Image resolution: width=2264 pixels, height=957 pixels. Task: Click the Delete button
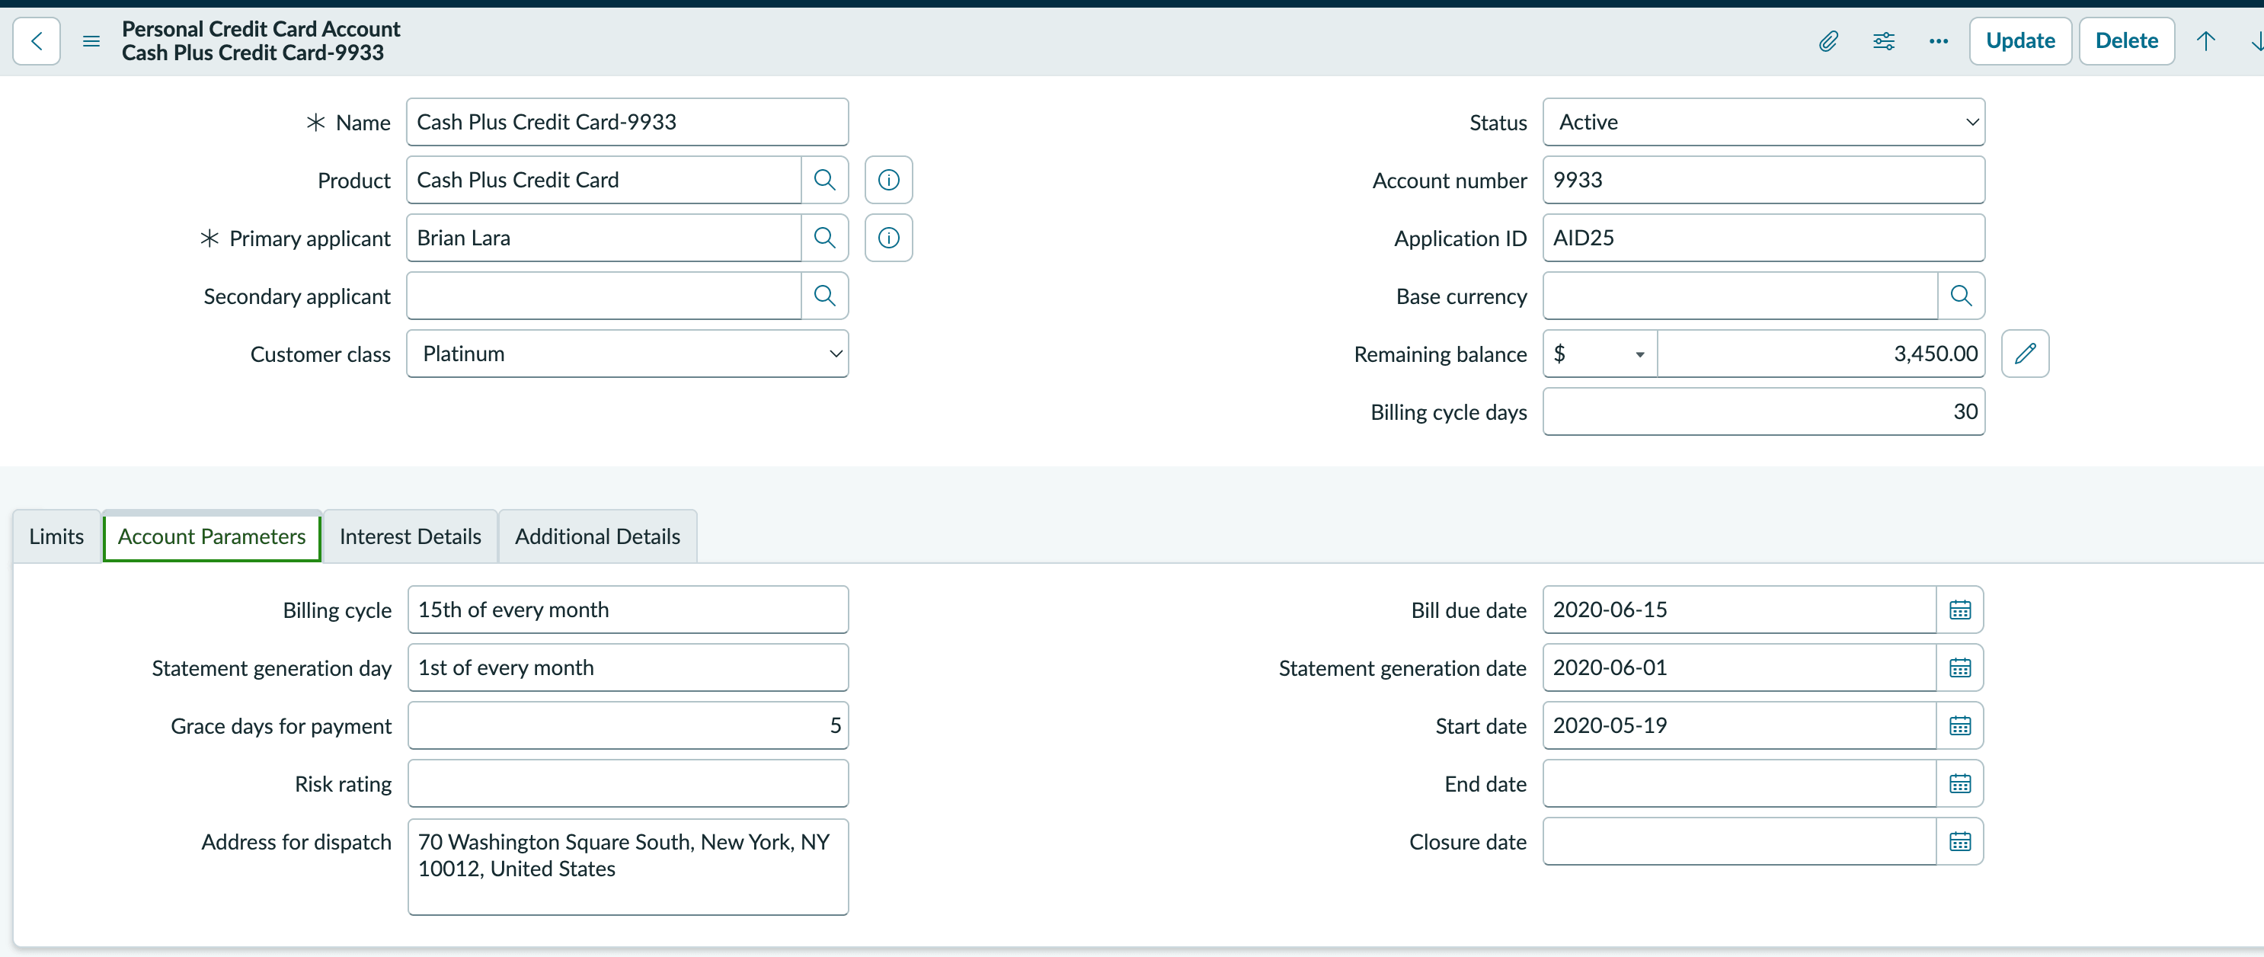2126,41
